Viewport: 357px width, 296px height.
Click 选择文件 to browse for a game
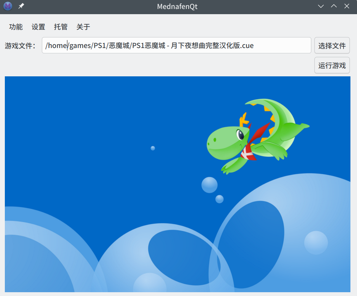pyautogui.click(x=332, y=45)
